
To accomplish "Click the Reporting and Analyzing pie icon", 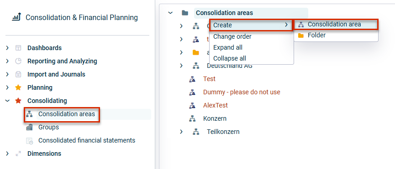I will click(18, 61).
